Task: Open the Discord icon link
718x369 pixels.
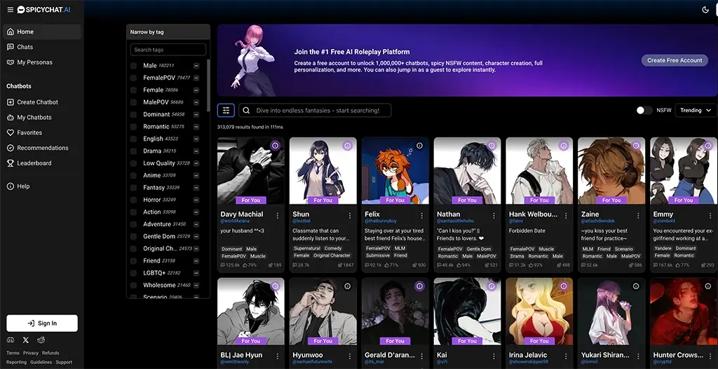Action: [x=11, y=340]
